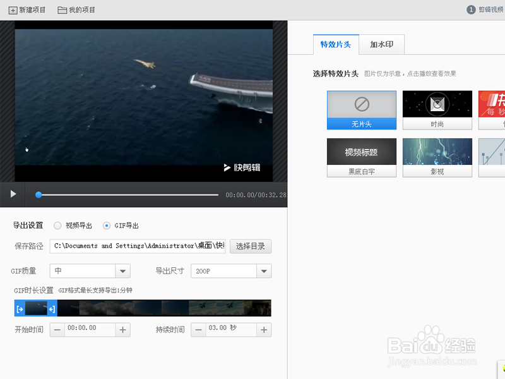Click GIF range start bracket handle
The width and height of the screenshot is (505, 379).
click(20, 310)
